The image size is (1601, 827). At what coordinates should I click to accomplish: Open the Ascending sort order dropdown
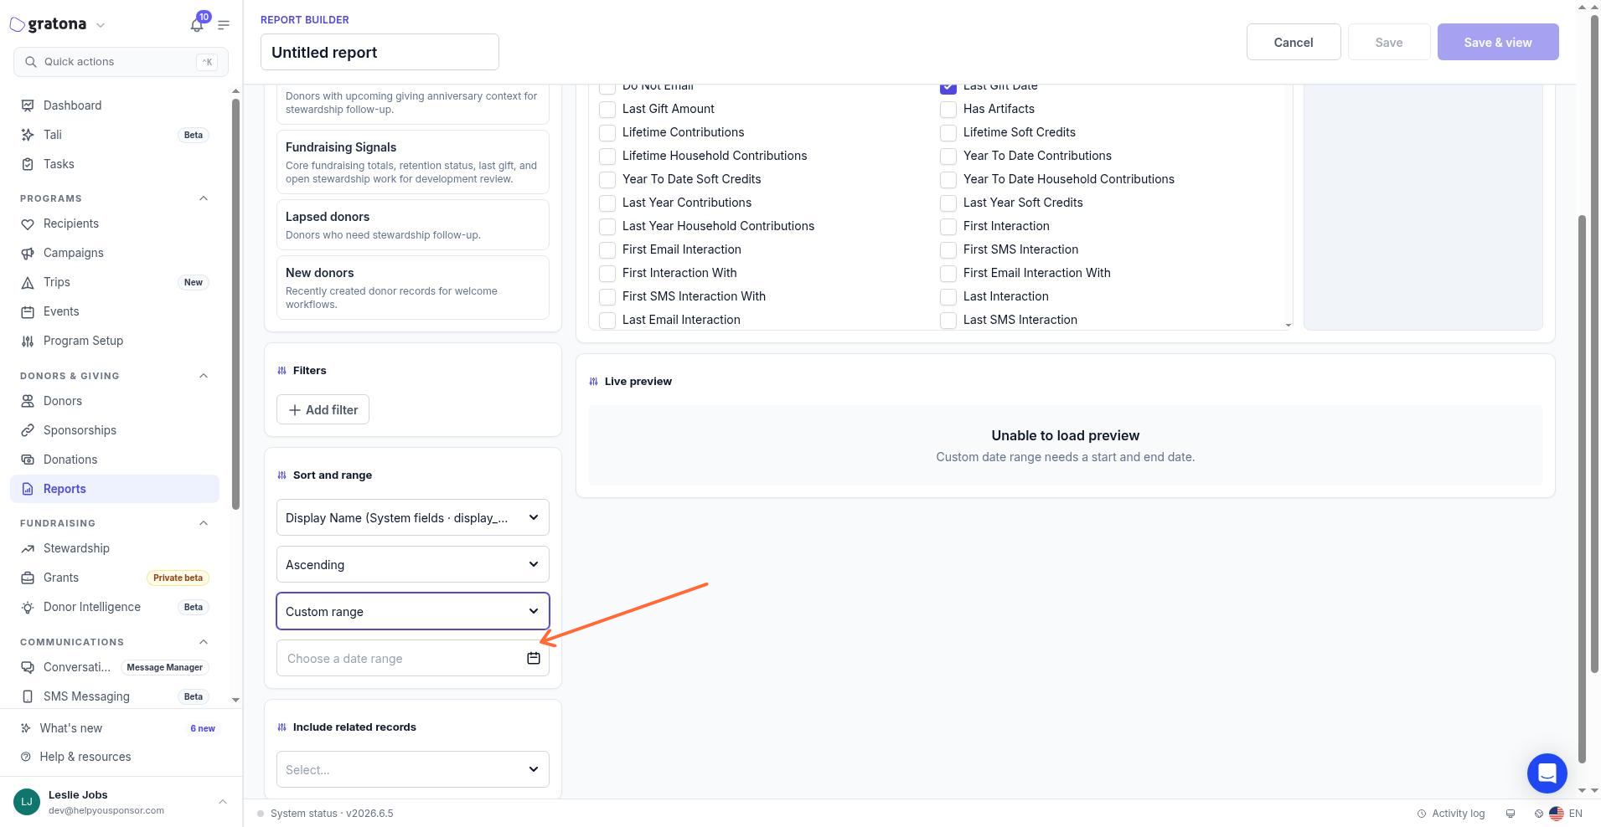[x=413, y=564]
